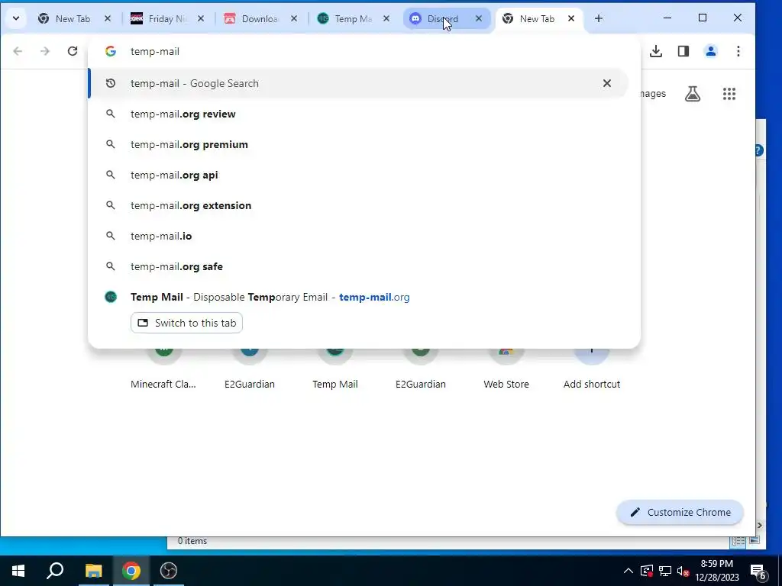The width and height of the screenshot is (782, 586).
Task: Open OBS Studio from the taskbar
Action: tap(169, 571)
